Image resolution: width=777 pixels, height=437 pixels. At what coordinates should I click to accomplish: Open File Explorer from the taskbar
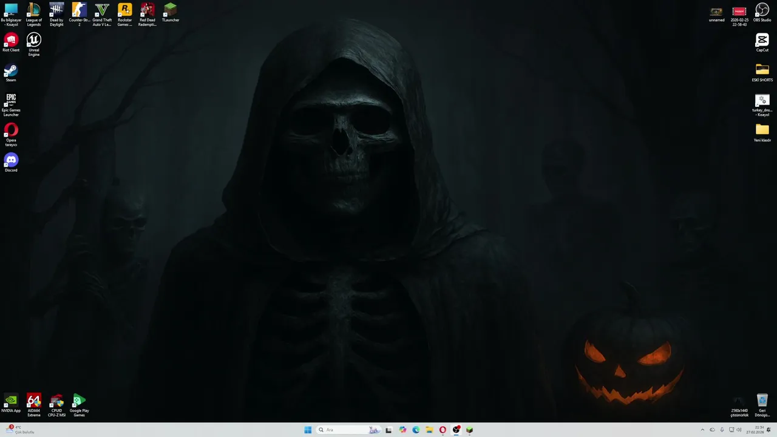tap(429, 430)
